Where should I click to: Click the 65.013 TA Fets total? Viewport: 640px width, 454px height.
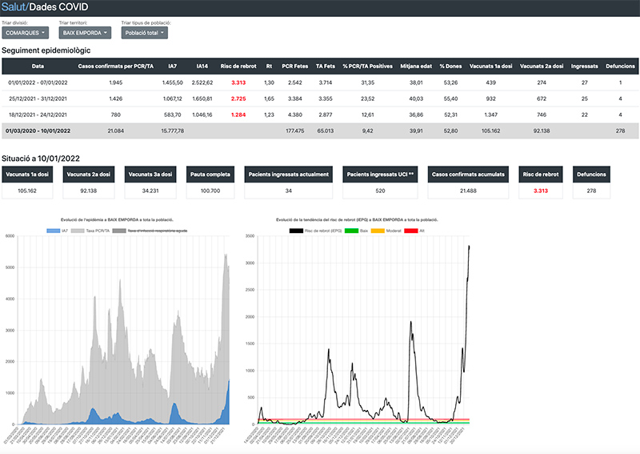point(326,131)
